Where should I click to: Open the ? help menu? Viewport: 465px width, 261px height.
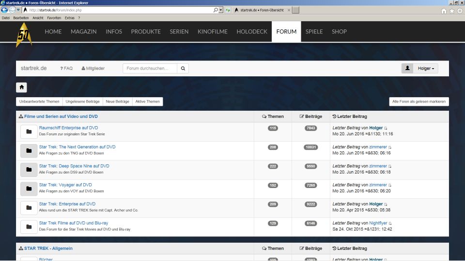(x=79, y=18)
